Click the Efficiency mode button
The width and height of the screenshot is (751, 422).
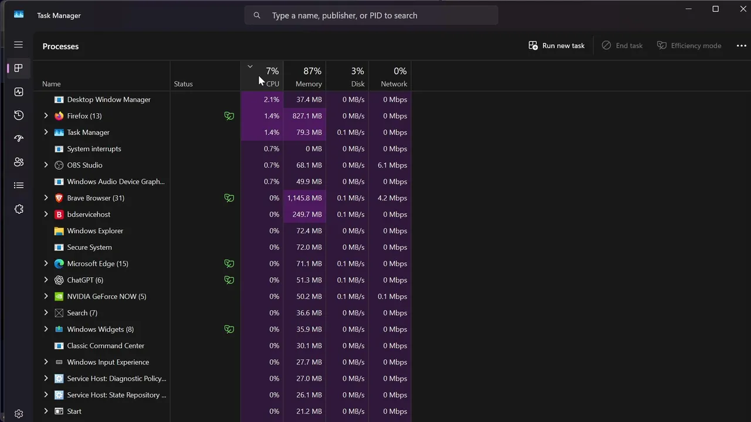point(689,46)
